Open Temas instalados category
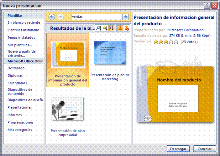 [21, 37]
